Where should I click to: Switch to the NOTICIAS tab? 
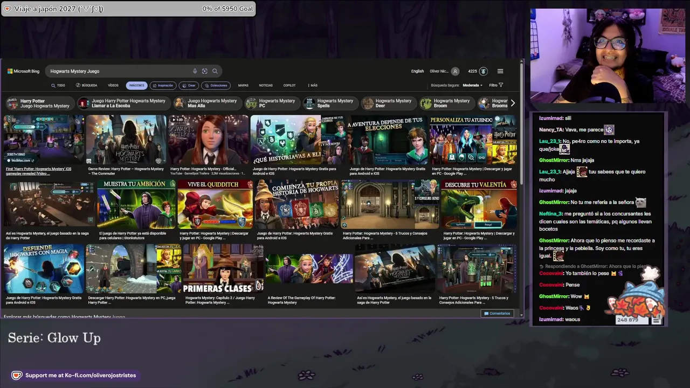266,85
